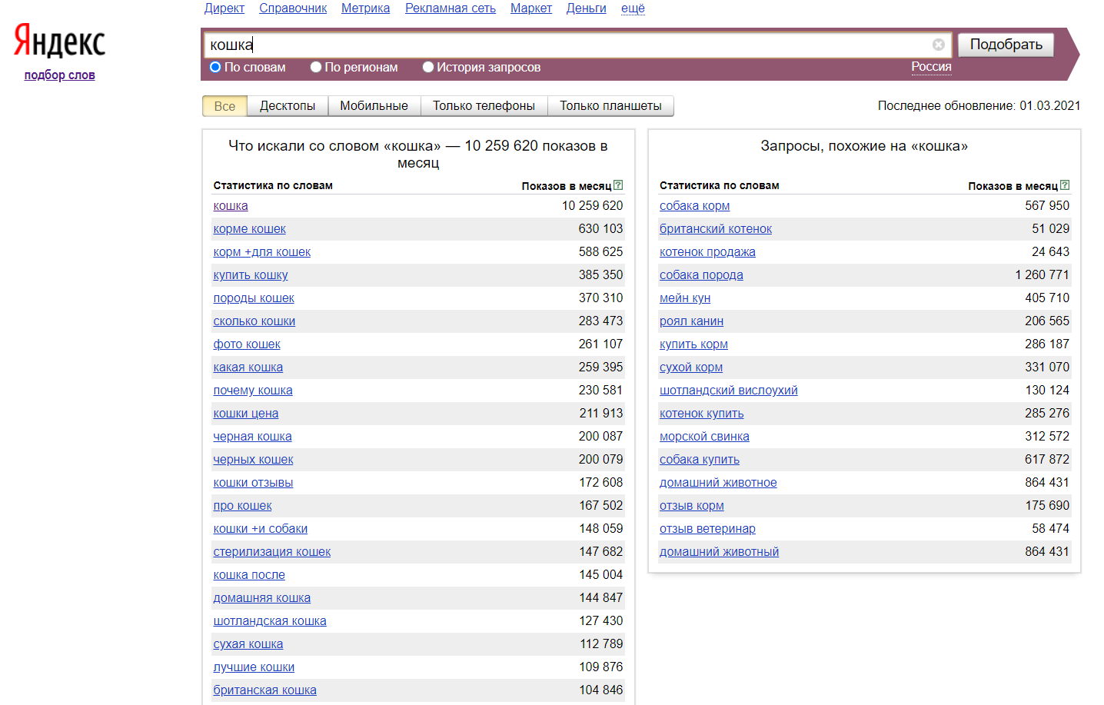
Task: Open the 'Директ' top menu link
Action: (224, 8)
